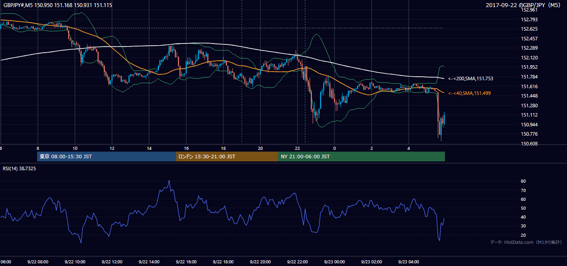Click the 151.448 price axis label
The height and width of the screenshot is (266, 567).
(x=529, y=96)
